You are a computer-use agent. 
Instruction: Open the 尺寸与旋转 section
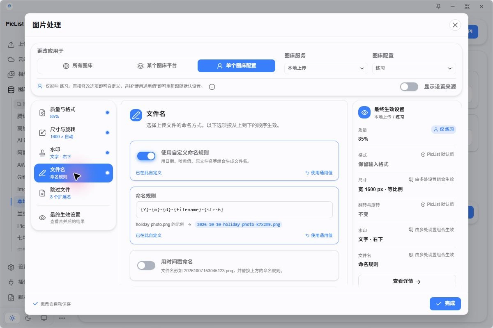[74, 133]
